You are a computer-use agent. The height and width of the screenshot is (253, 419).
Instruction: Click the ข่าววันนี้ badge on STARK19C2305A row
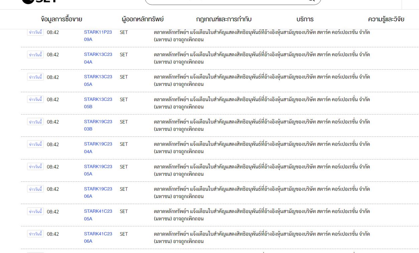coord(35,166)
